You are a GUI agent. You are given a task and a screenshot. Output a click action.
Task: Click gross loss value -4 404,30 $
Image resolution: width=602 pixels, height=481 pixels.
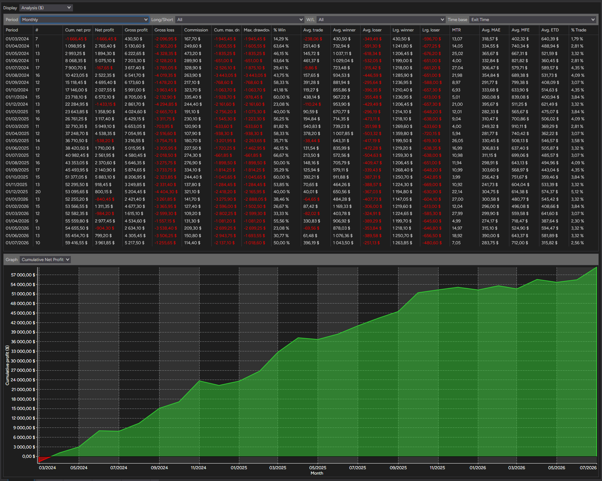tap(166, 192)
